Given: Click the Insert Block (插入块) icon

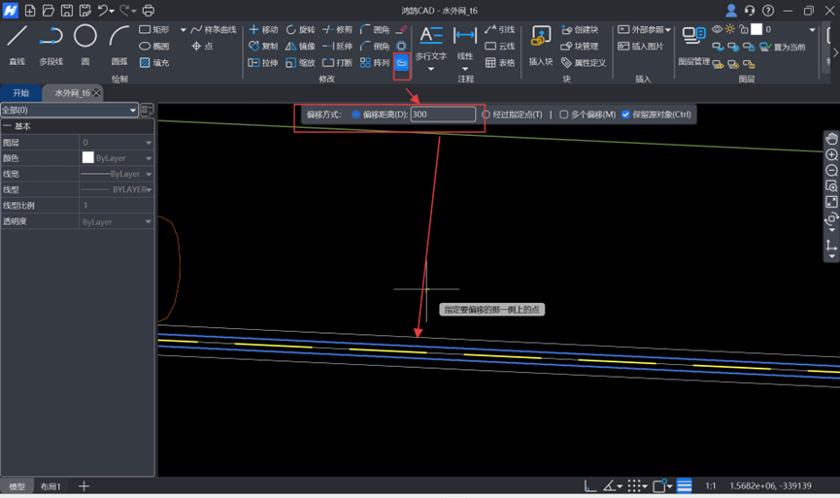Looking at the screenshot, I should [x=540, y=45].
